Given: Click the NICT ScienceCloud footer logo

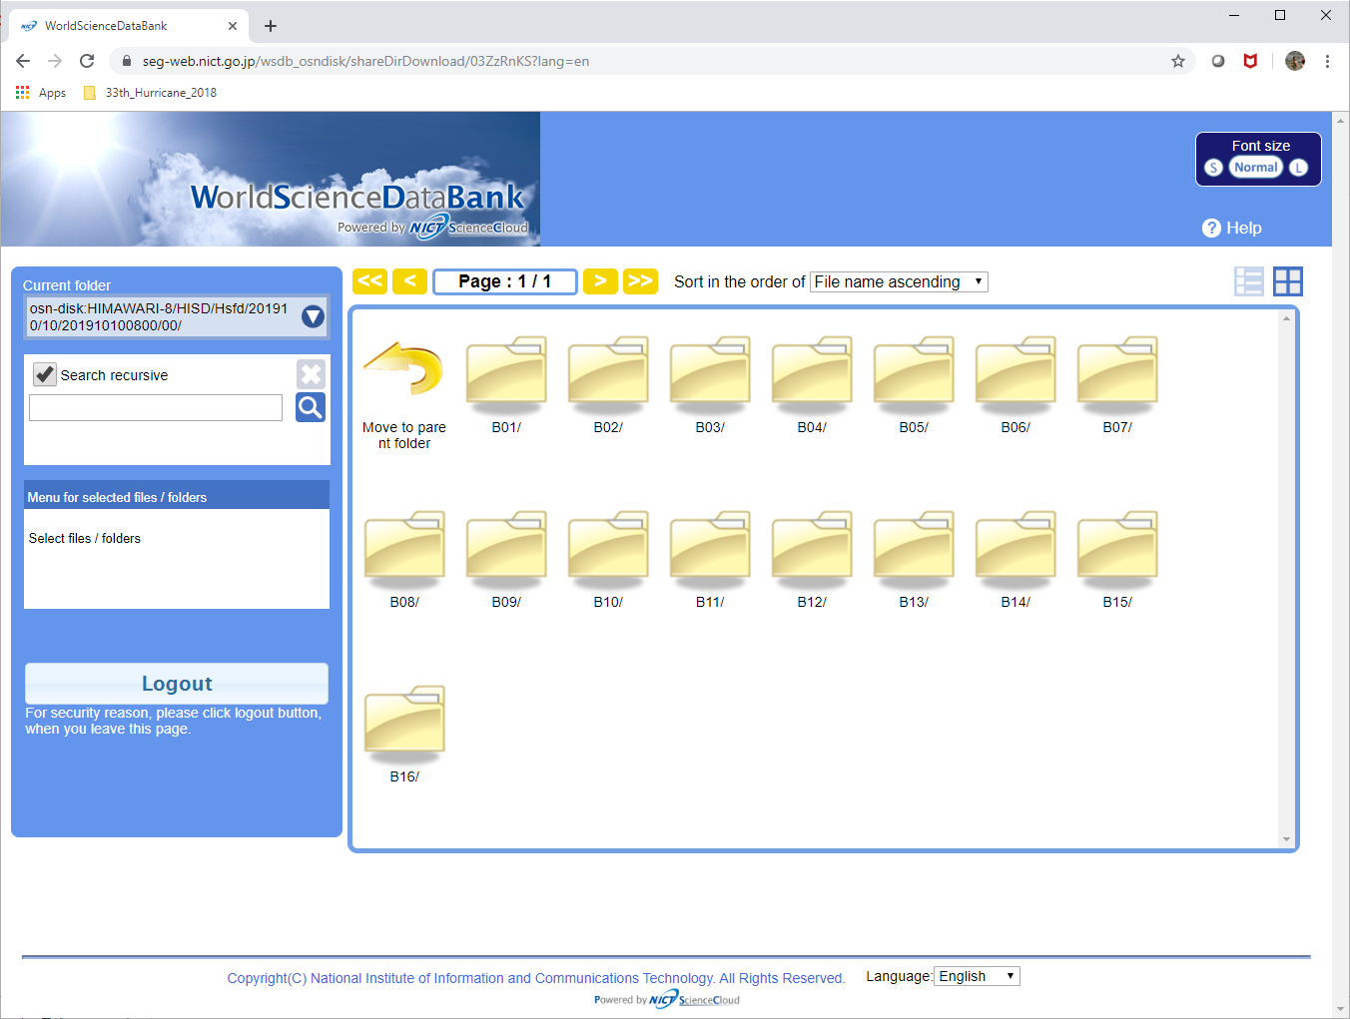Looking at the screenshot, I should pos(667,999).
